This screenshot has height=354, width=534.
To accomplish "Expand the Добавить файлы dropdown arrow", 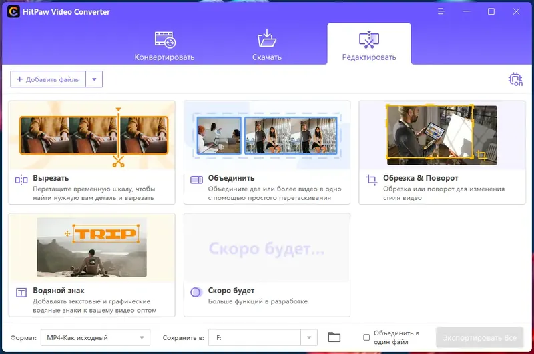I will click(x=94, y=79).
